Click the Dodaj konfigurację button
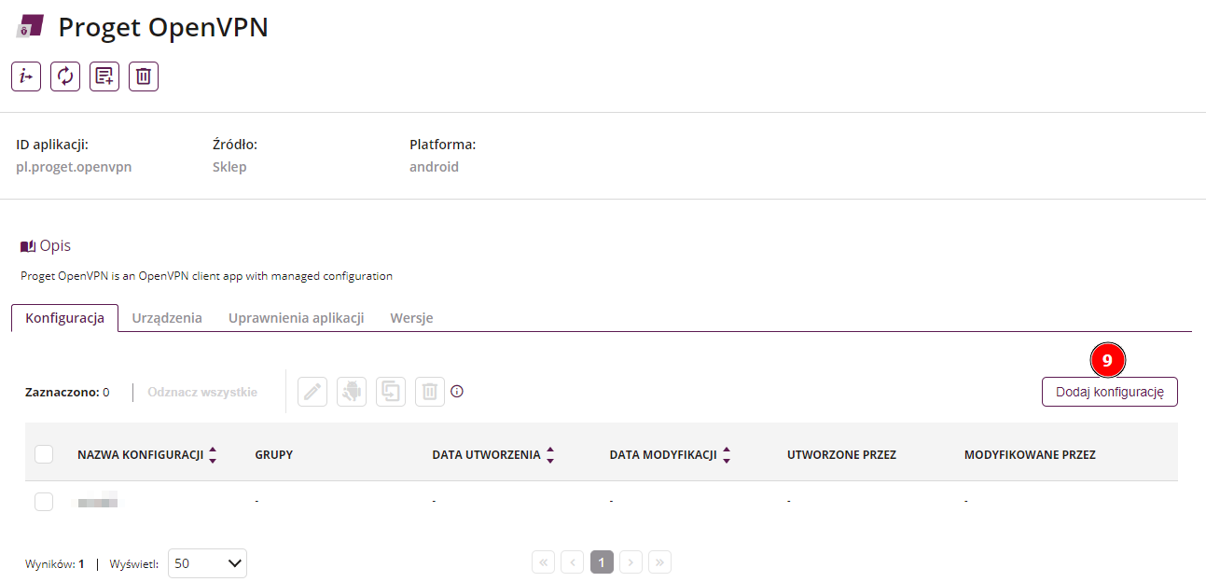 (x=1110, y=392)
